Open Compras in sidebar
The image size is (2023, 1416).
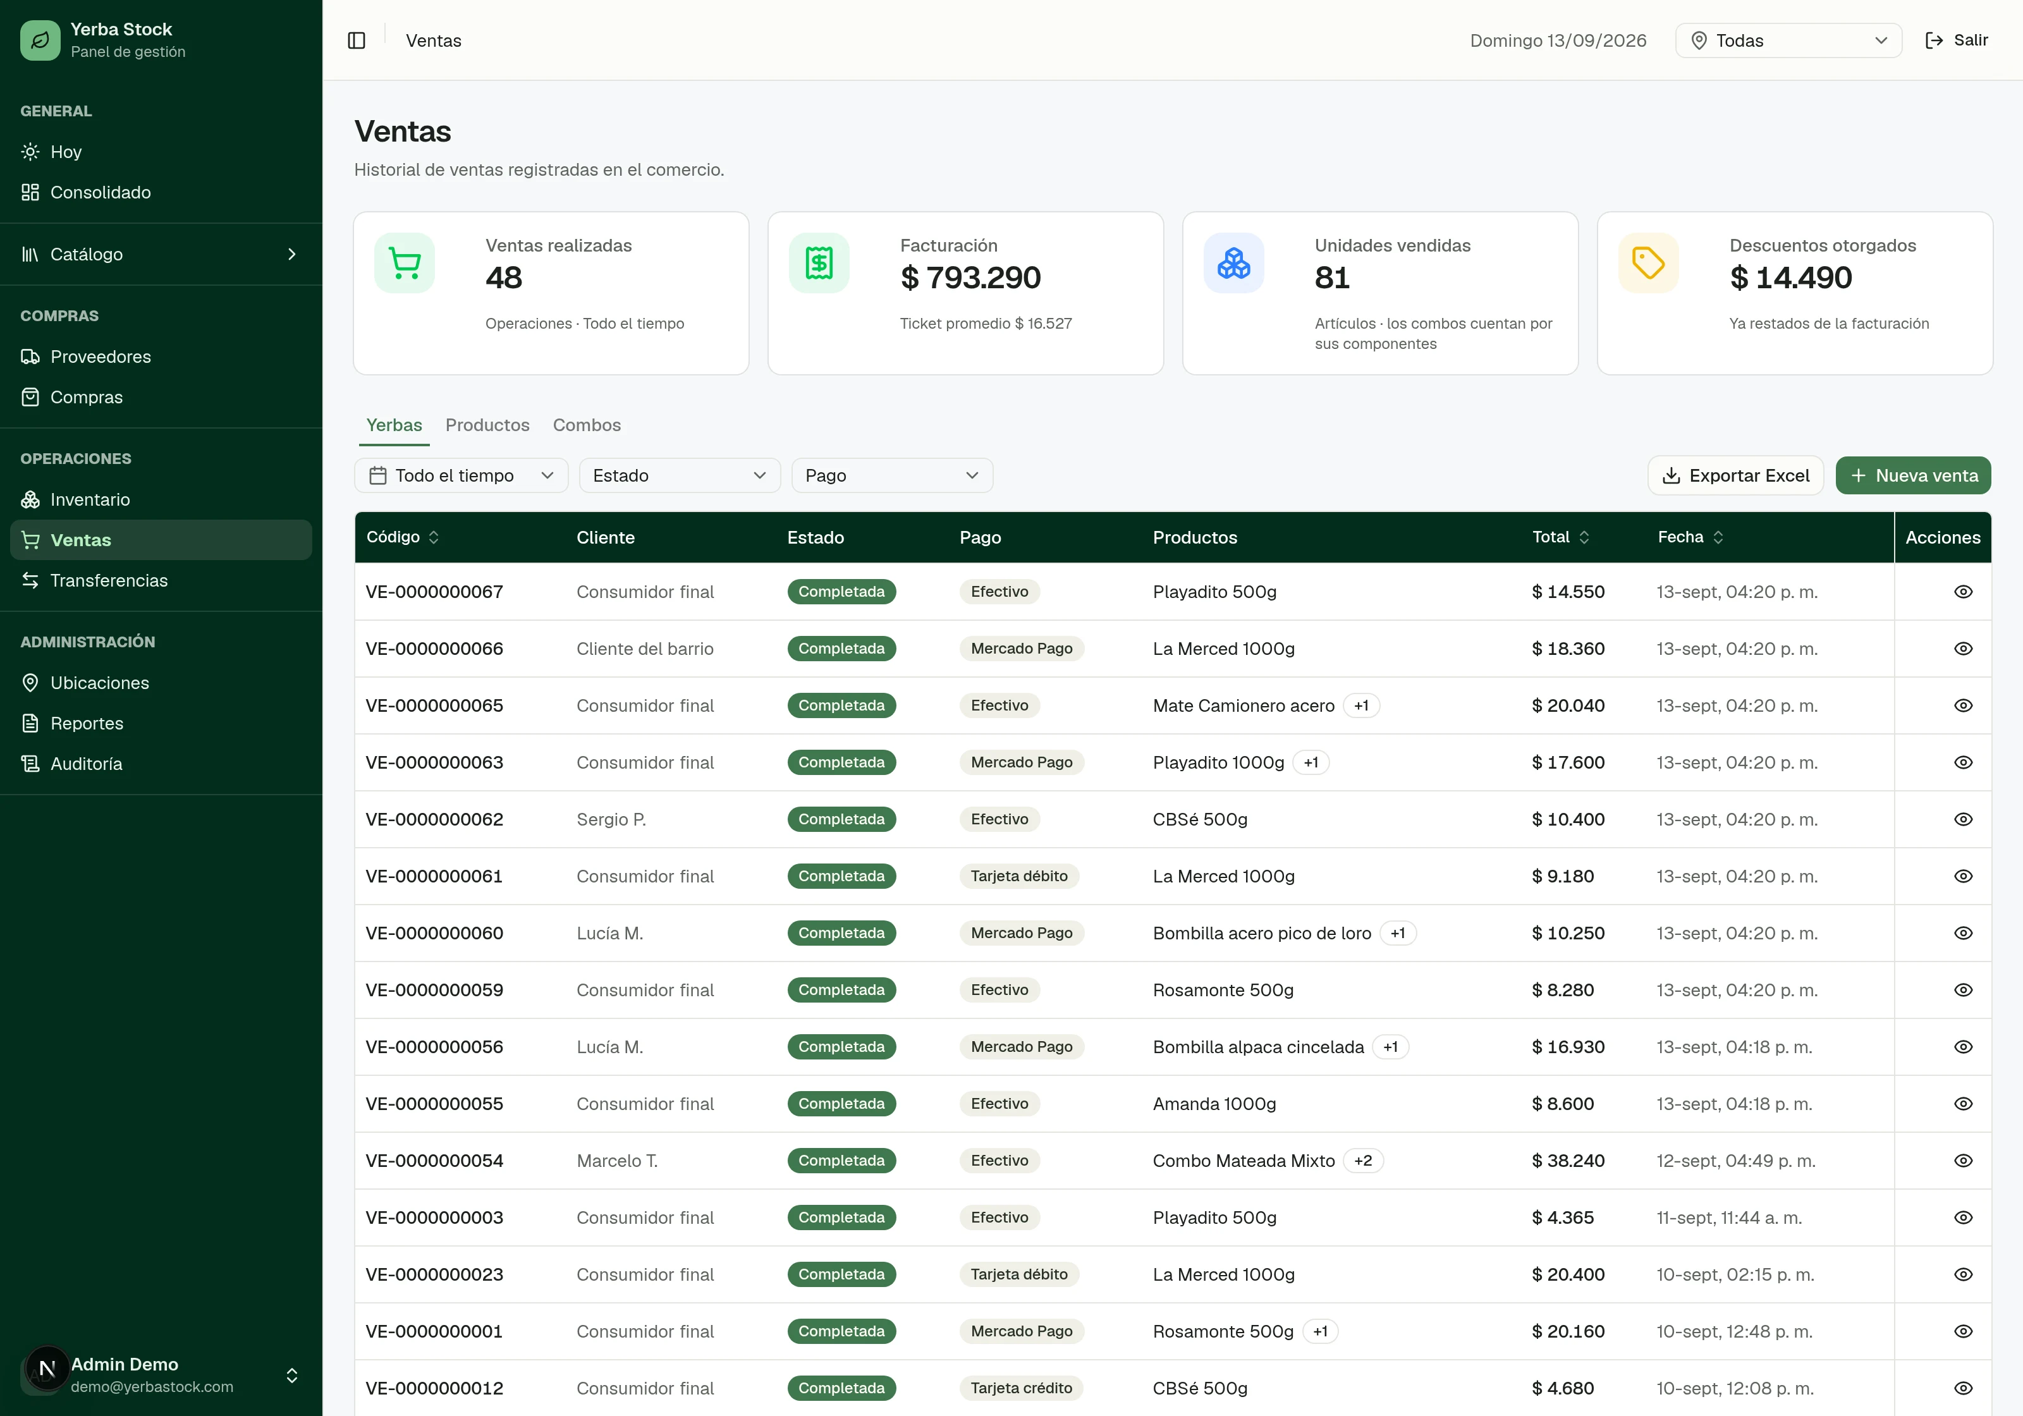pyautogui.click(x=161, y=396)
